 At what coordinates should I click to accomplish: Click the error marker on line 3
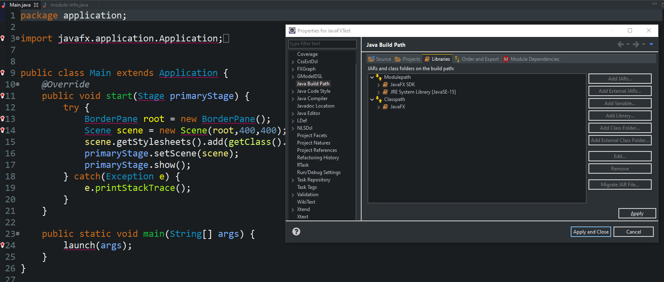click(x=2, y=38)
